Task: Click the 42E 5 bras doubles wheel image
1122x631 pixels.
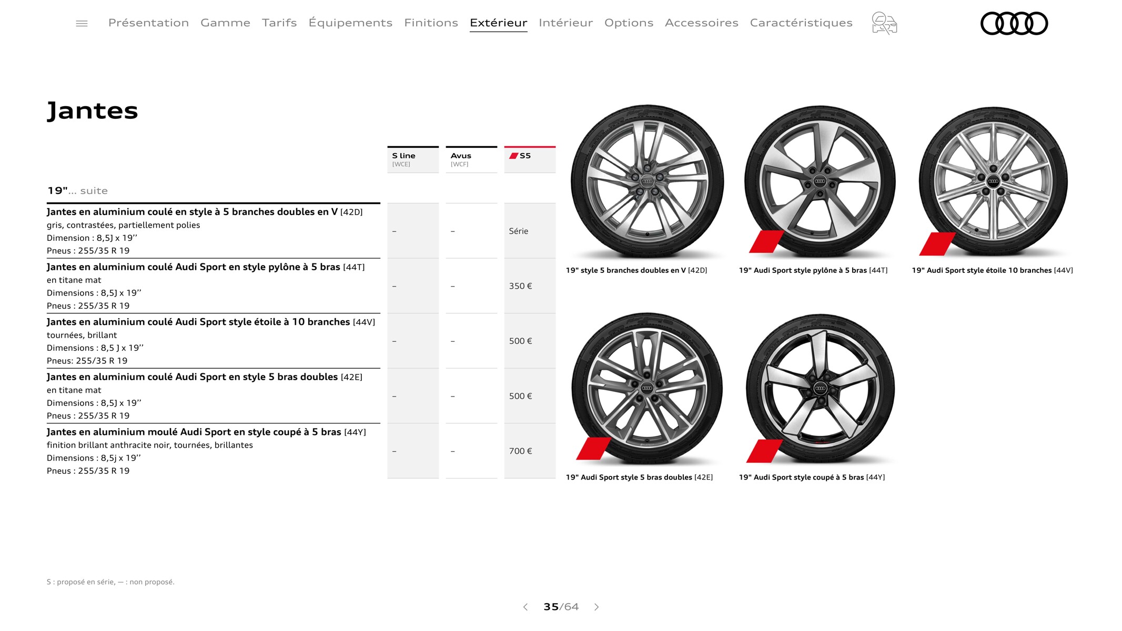Action: click(x=647, y=389)
